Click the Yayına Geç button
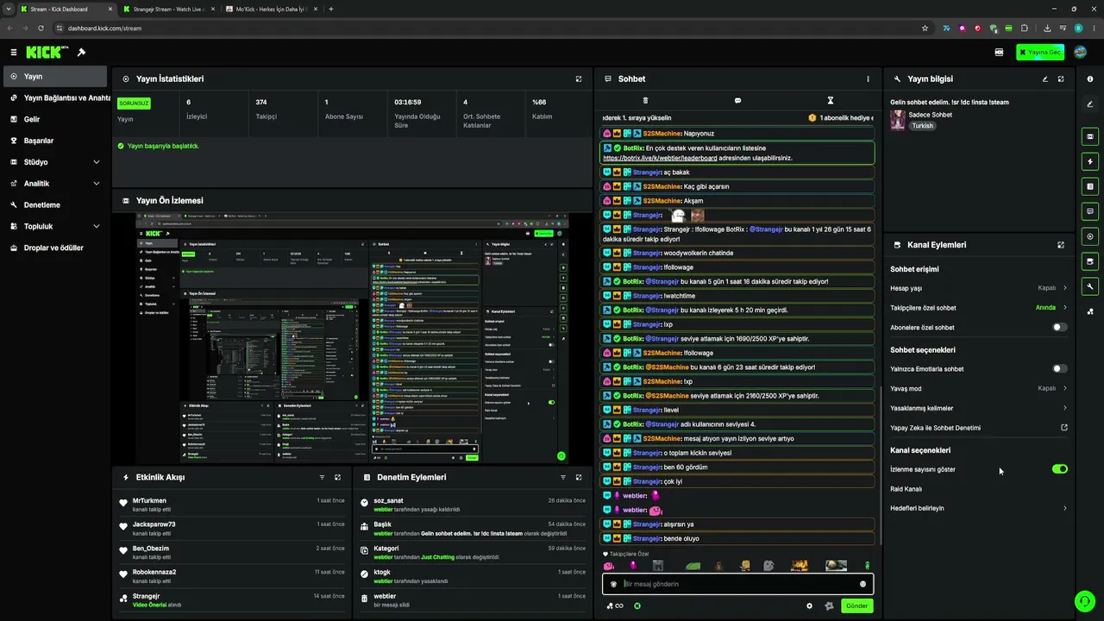Screen dimensions: 1104x621 [x=1040, y=52]
